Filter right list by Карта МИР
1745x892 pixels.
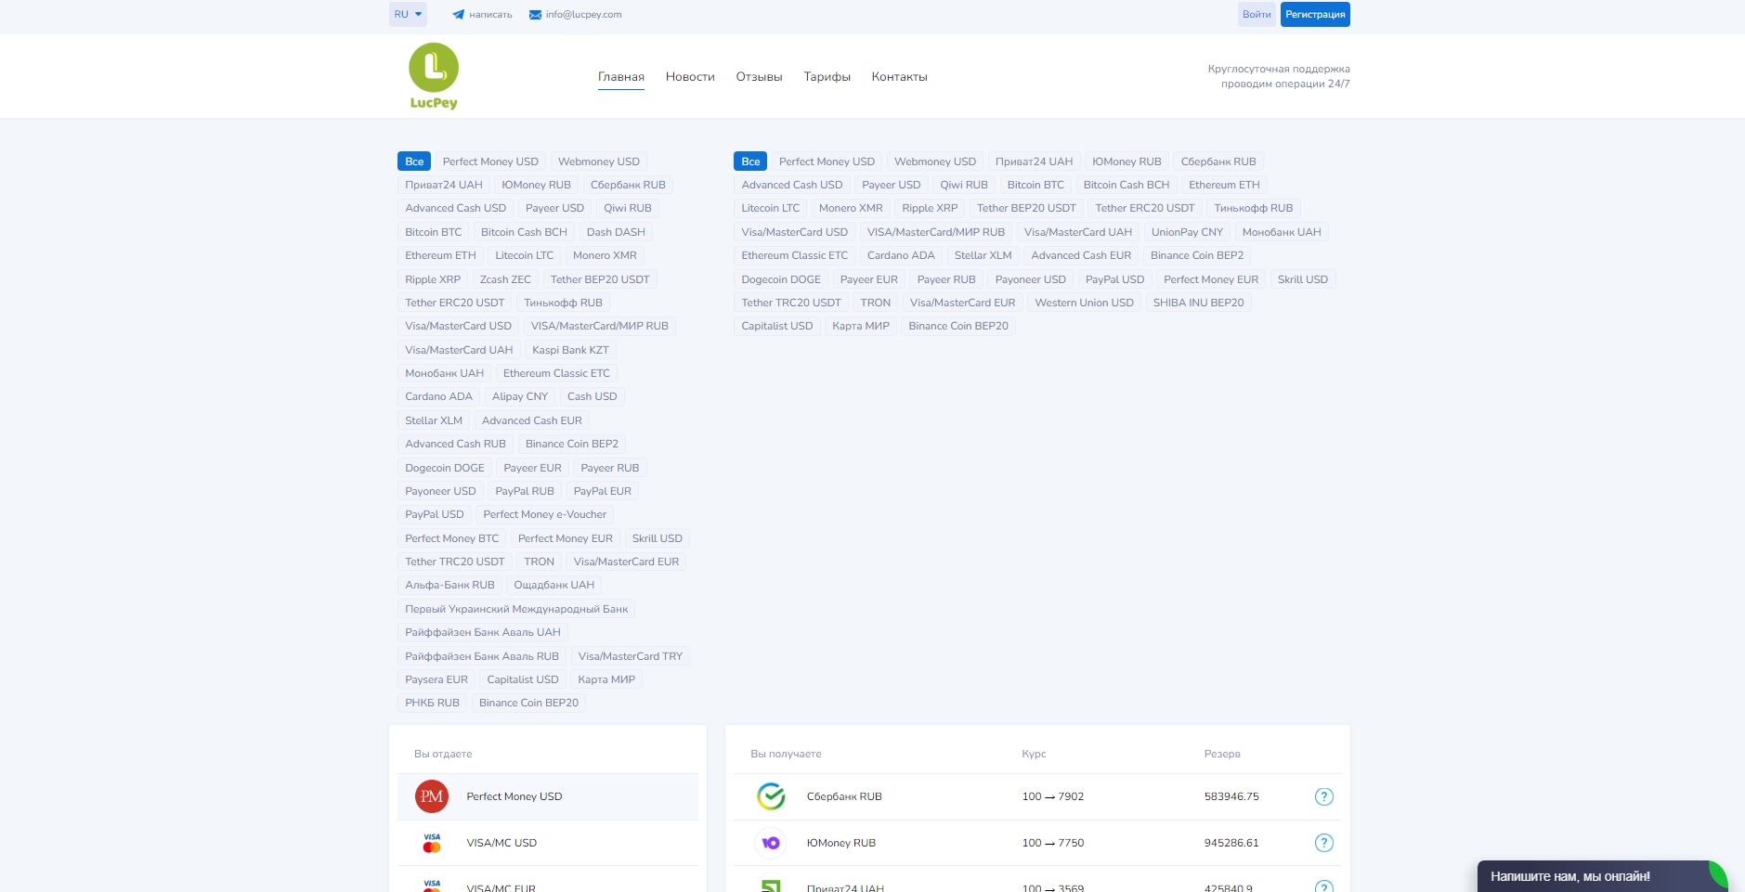pyautogui.click(x=860, y=326)
